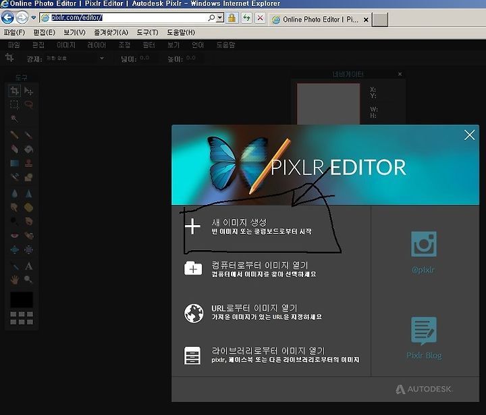This screenshot has height=415, width=486.
Task: Select the Drawing shape tool
Action: pyautogui.click(x=28, y=177)
